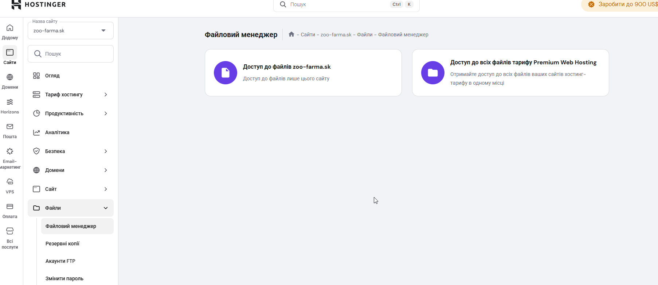Click the Безпека shield icon
The width and height of the screenshot is (658, 285).
(36, 151)
